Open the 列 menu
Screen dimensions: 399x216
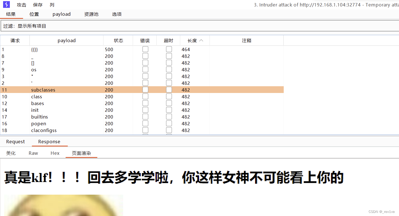pyautogui.click(x=52, y=5)
